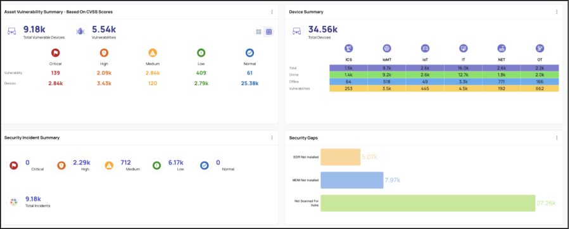Click the NET Online cell 1.8k

pos(502,74)
